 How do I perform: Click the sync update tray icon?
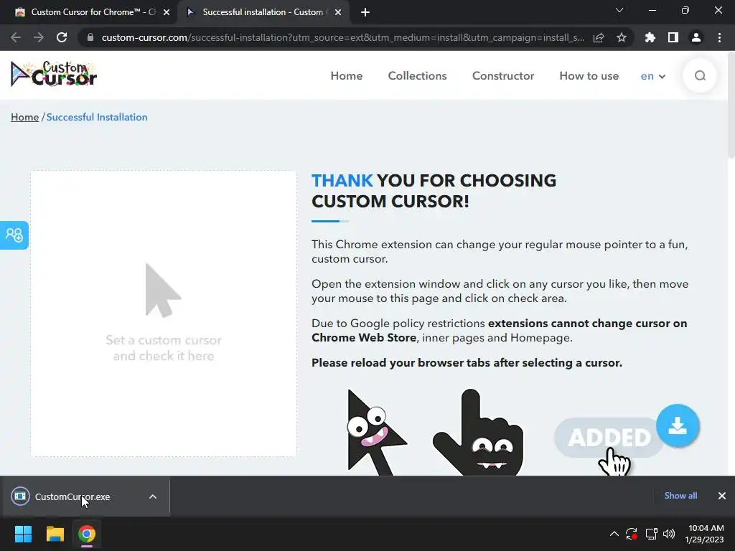tap(632, 534)
